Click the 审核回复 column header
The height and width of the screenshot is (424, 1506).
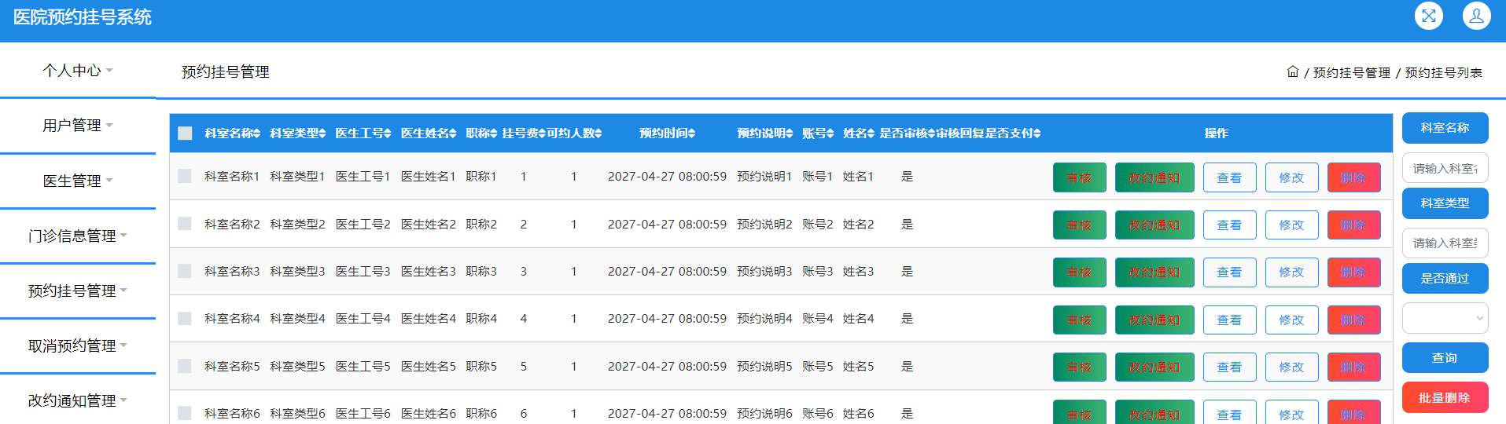(960, 133)
